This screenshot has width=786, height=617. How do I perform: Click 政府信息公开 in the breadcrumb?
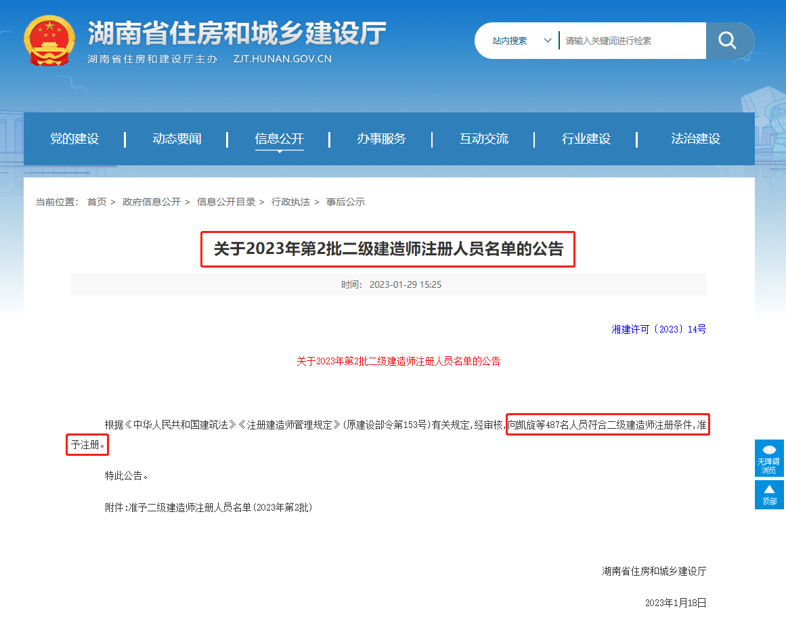coord(152,202)
